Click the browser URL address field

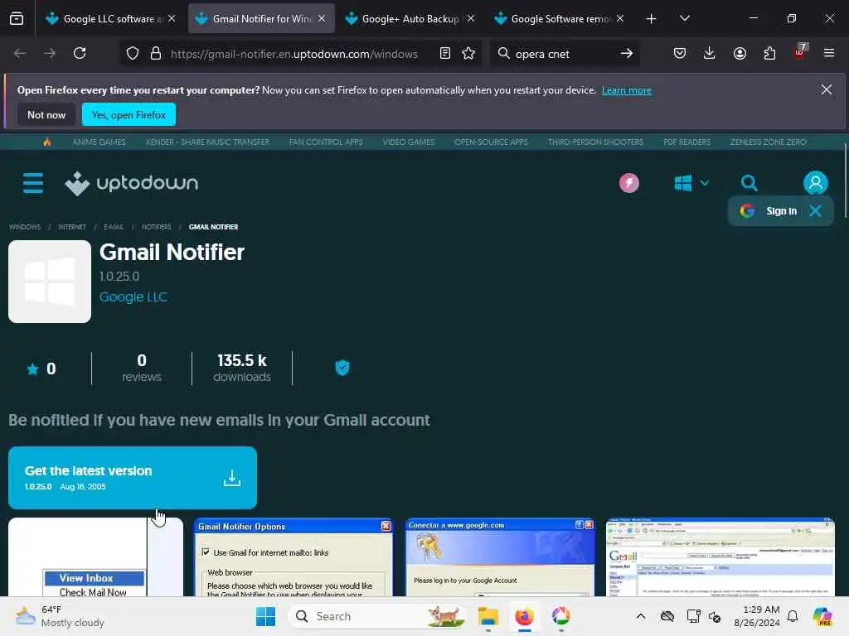[x=294, y=54]
